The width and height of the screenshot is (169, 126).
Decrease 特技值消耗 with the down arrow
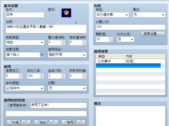[x=84, y=44]
